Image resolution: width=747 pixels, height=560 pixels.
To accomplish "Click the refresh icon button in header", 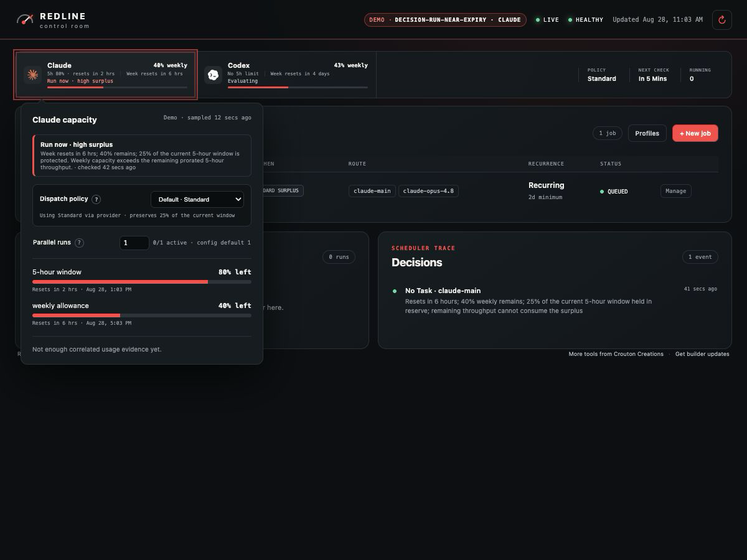I will (x=722, y=20).
